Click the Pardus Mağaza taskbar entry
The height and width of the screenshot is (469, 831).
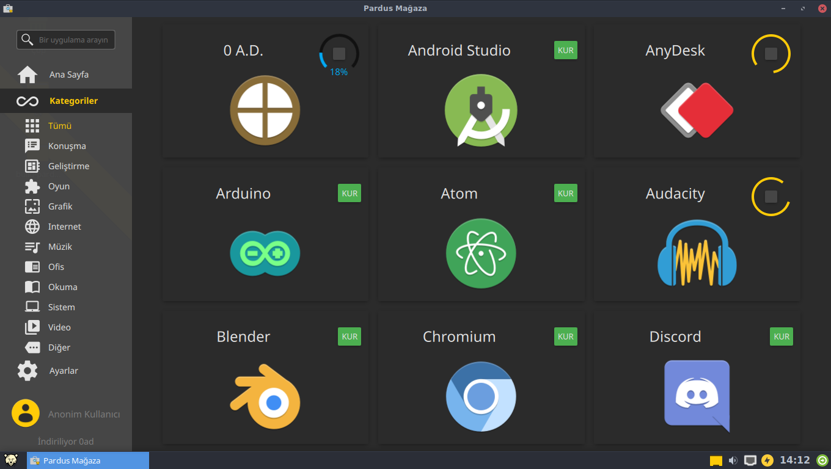pyautogui.click(x=88, y=460)
